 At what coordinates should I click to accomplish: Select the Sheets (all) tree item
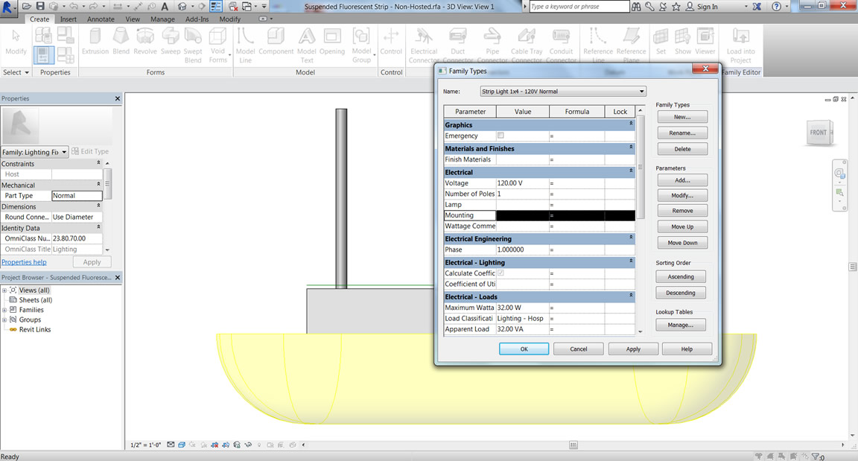click(x=36, y=300)
